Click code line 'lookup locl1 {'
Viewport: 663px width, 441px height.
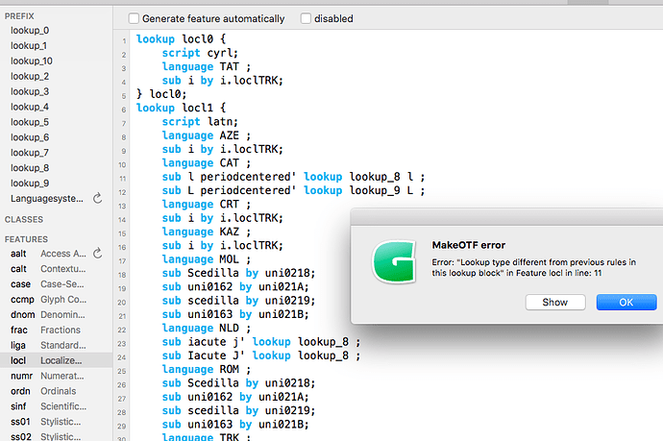[x=181, y=108]
